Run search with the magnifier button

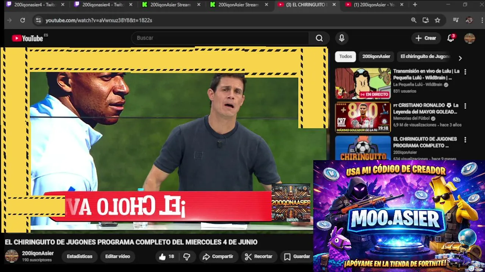[x=319, y=38]
